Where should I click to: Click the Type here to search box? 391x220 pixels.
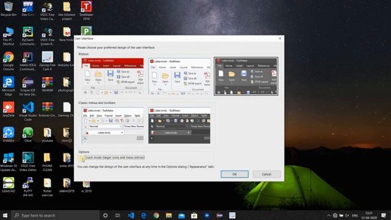[55, 215]
